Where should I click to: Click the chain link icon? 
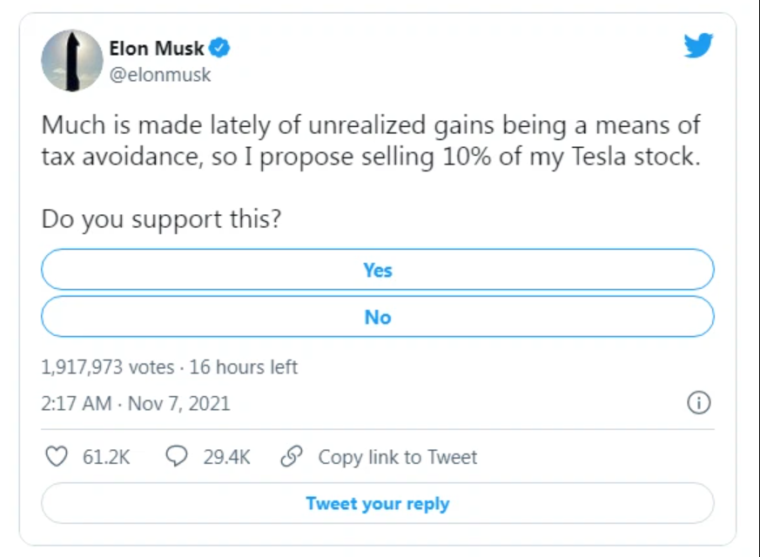[292, 456]
